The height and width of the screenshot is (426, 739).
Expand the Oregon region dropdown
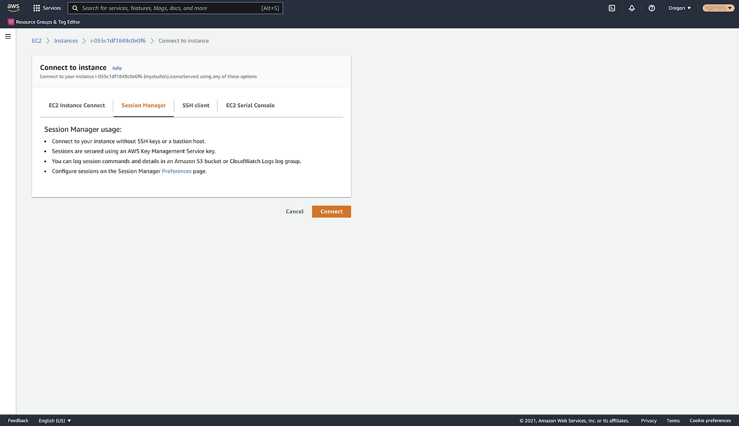tap(679, 8)
